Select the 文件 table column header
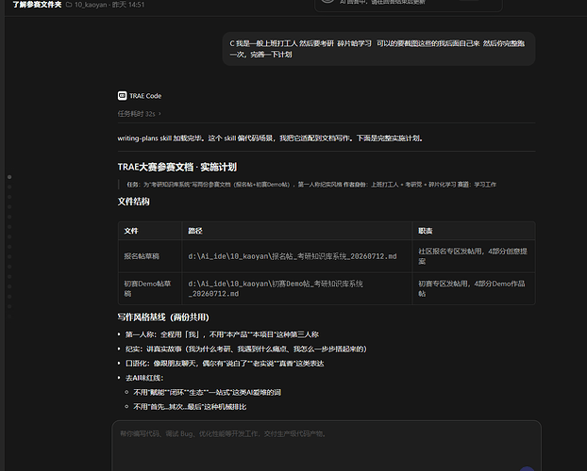 (131, 231)
